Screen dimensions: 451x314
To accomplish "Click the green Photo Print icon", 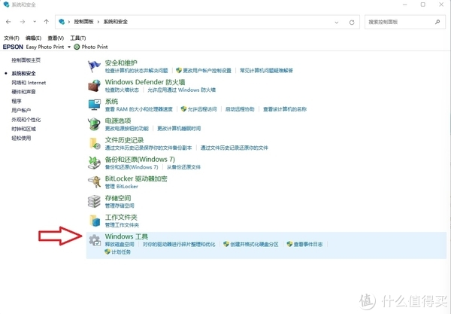I will click(77, 47).
